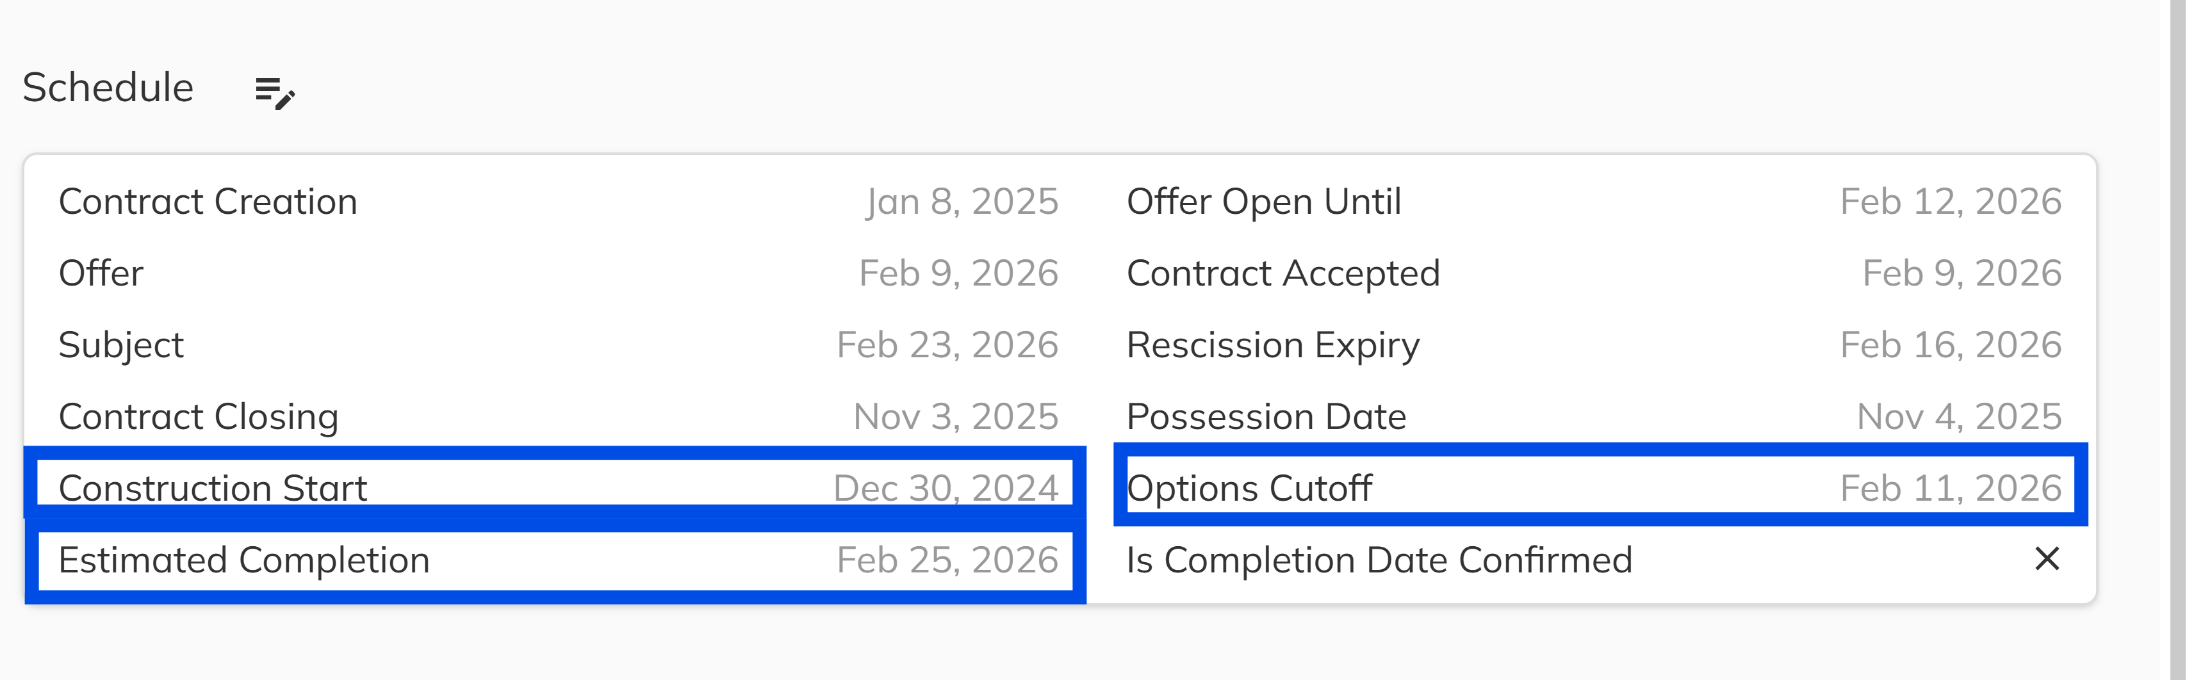Select the Estimated Completion date Feb 25, 2026
The width and height of the screenshot is (2196, 680).
click(x=947, y=560)
